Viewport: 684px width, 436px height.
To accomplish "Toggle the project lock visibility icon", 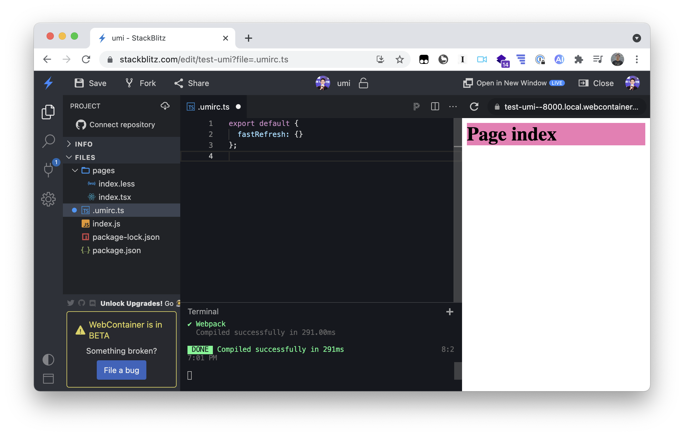I will pyautogui.click(x=363, y=83).
